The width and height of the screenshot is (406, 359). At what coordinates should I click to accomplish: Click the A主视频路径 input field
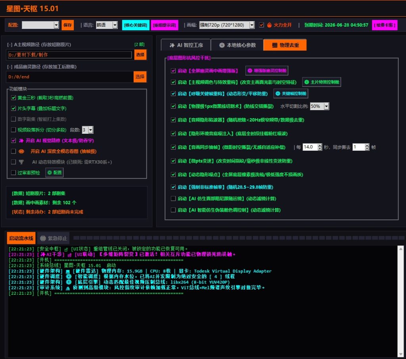(x=70, y=55)
